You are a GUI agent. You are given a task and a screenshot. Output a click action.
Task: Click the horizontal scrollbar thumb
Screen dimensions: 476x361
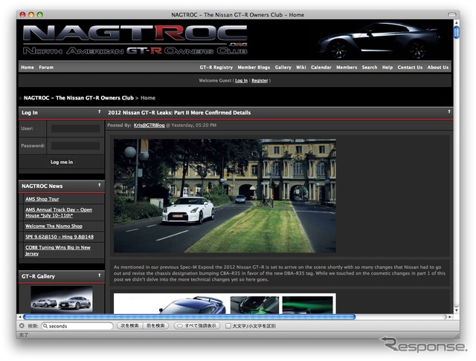click(189, 317)
